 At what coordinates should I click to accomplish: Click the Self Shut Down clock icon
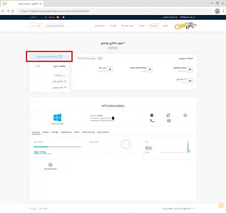click(x=50, y=165)
